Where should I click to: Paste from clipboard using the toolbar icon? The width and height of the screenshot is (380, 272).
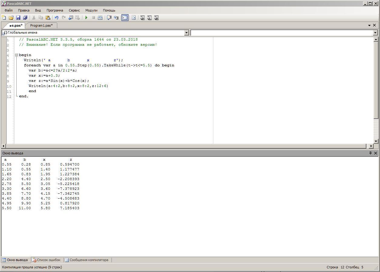48,18
